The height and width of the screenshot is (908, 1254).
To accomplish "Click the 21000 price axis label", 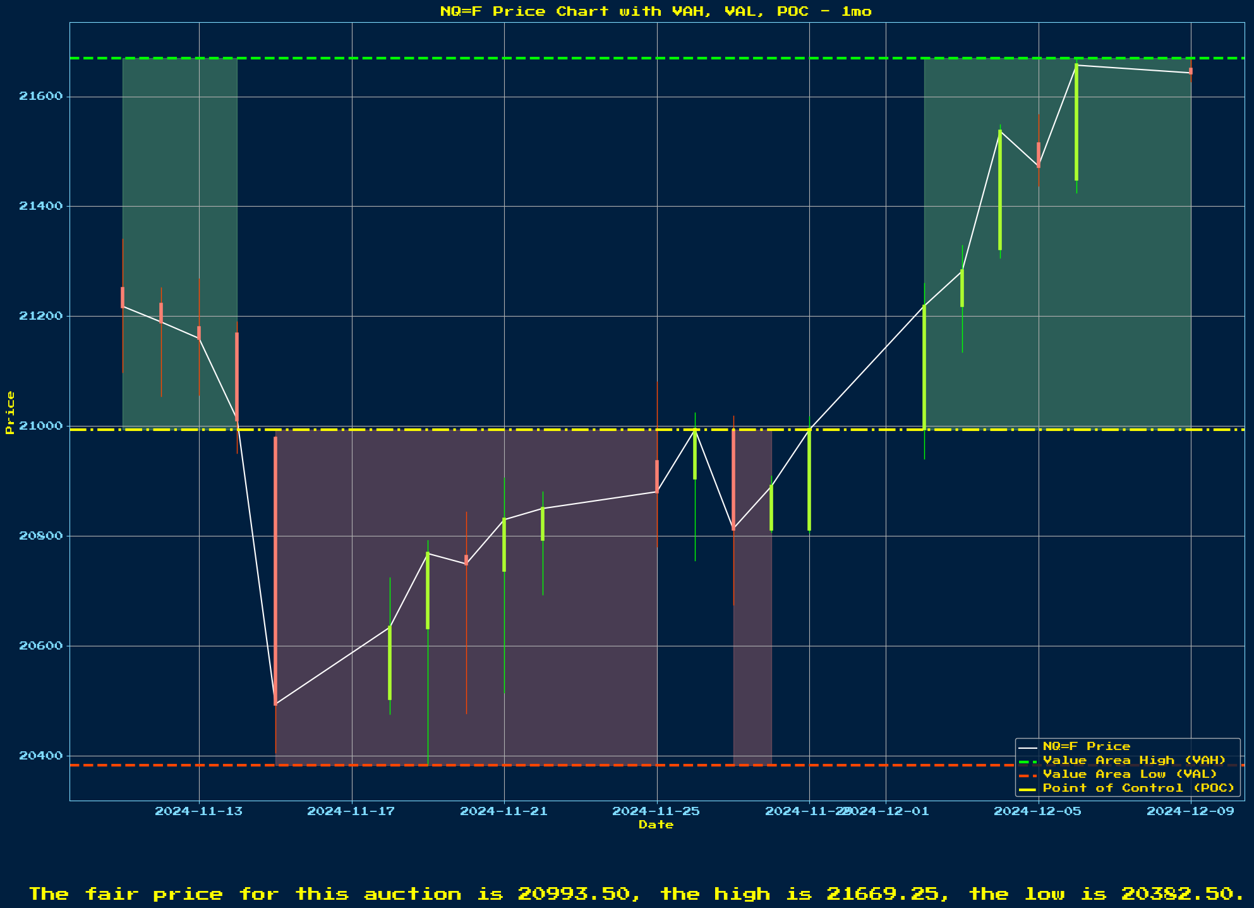I will (x=42, y=426).
